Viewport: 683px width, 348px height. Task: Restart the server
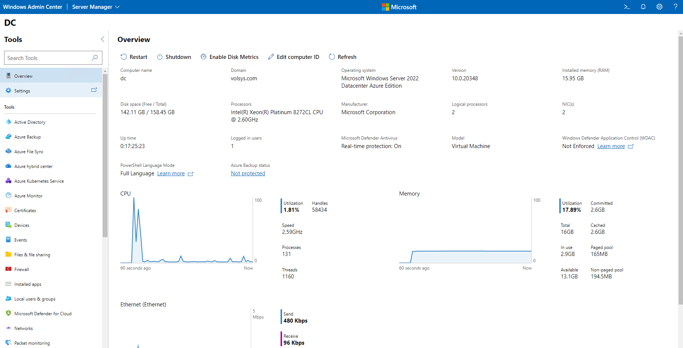click(x=134, y=57)
